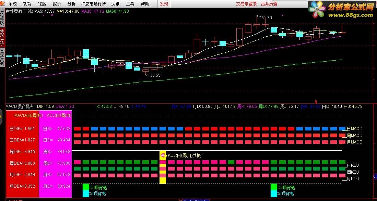Click the DEA: 1.83 readout
The image size is (377, 201).
pyautogui.click(x=65, y=106)
